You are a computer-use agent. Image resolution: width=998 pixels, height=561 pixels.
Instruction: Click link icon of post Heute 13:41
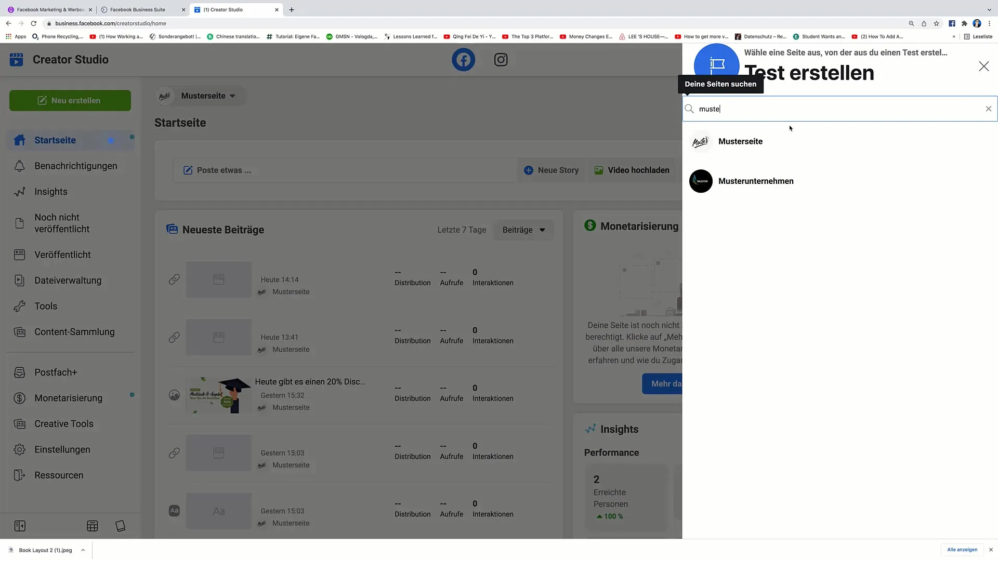click(x=174, y=338)
